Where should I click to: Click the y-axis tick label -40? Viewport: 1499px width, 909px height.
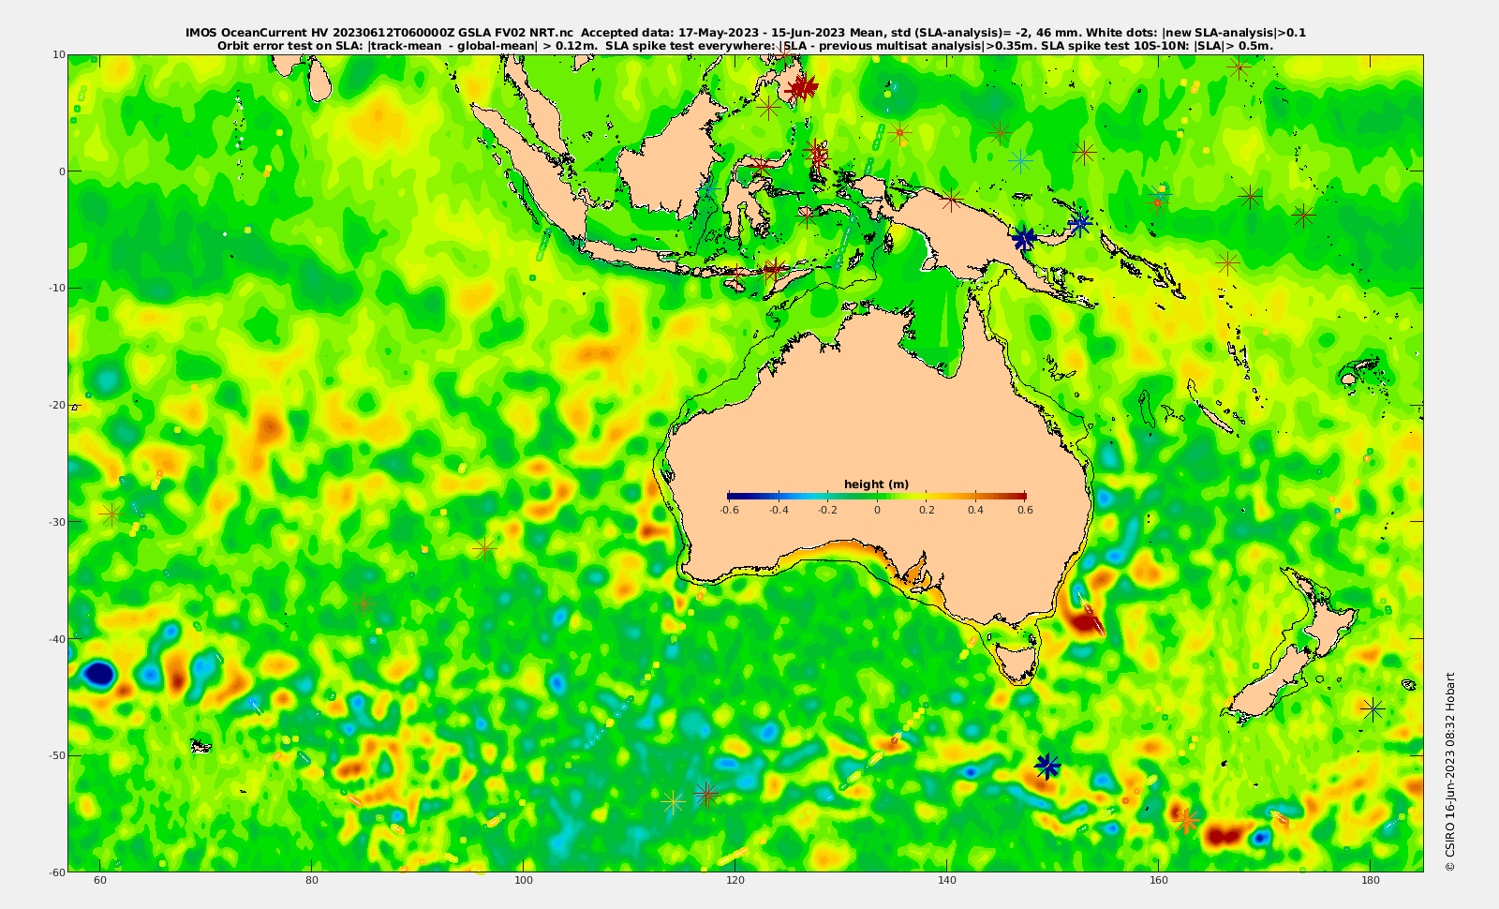click(x=56, y=639)
